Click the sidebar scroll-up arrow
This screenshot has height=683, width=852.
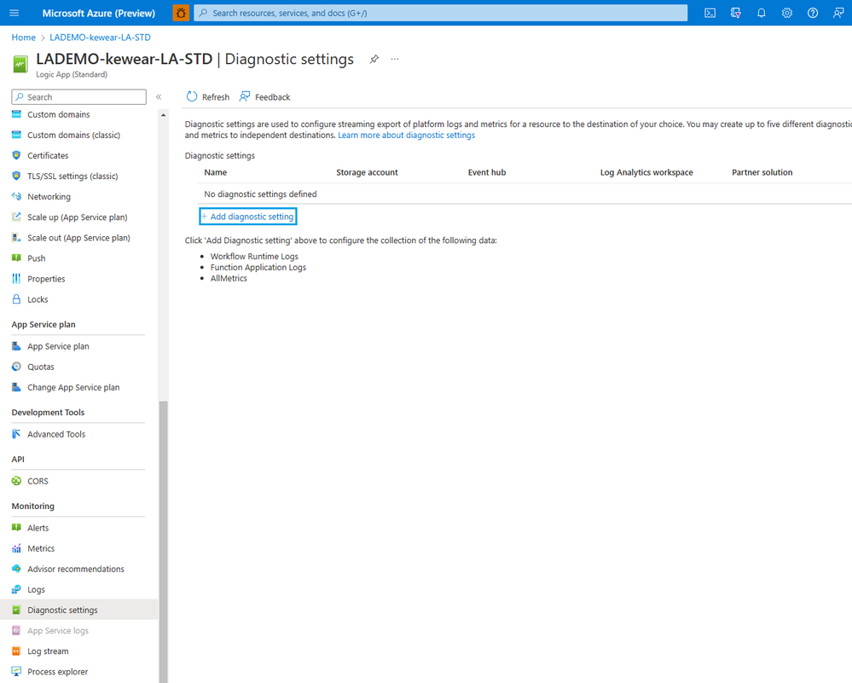[163, 115]
